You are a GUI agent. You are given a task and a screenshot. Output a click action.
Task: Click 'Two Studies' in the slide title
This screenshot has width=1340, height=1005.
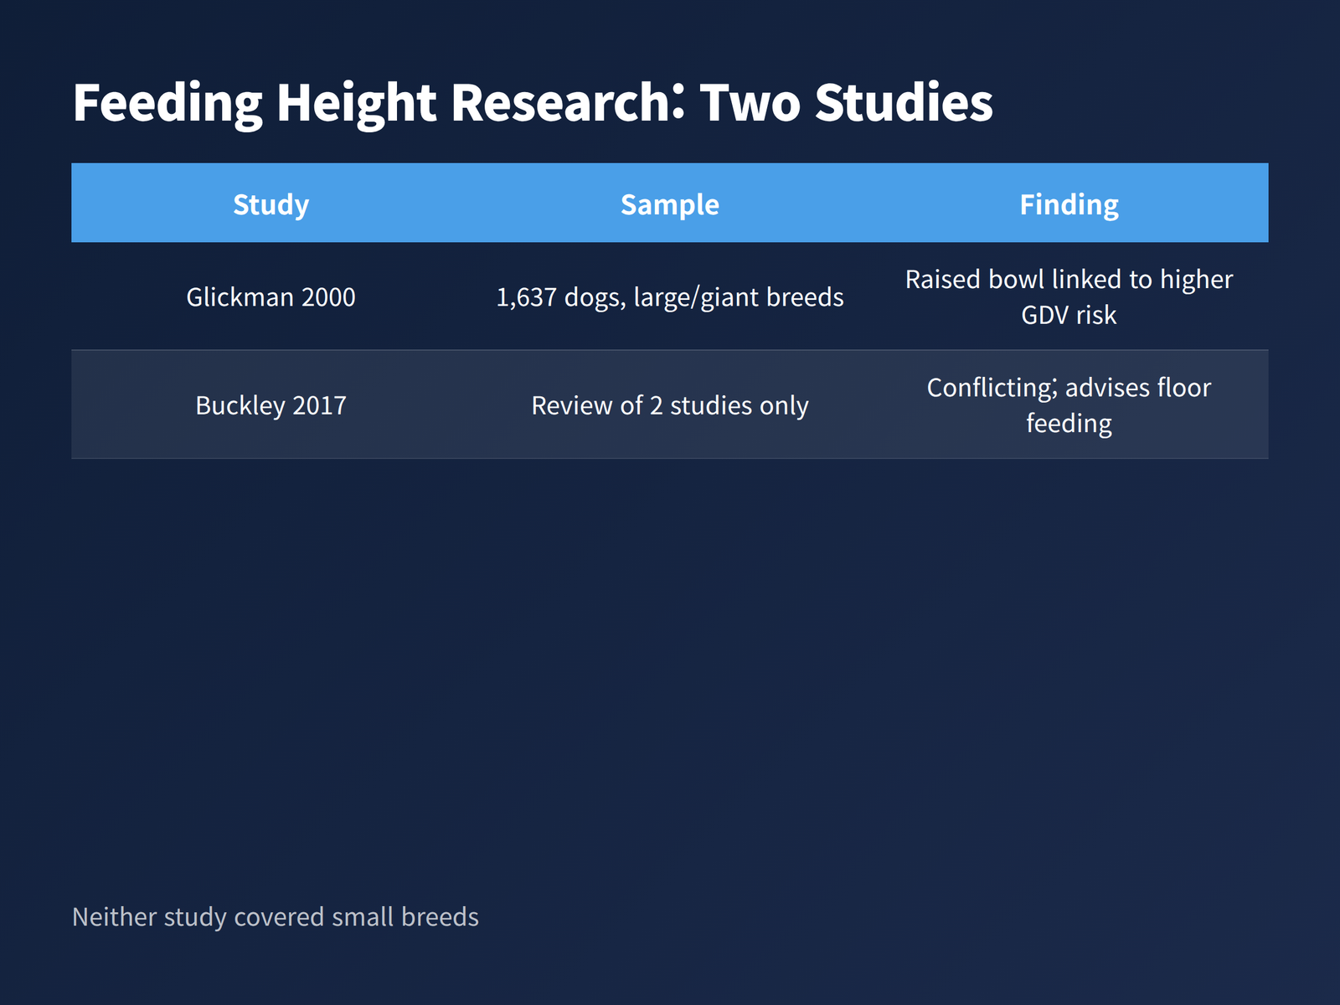[x=846, y=103]
